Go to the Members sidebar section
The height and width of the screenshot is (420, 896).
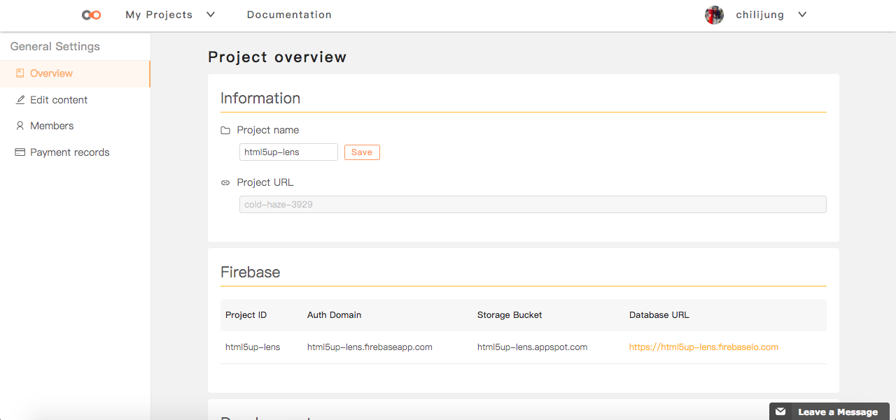tap(52, 126)
